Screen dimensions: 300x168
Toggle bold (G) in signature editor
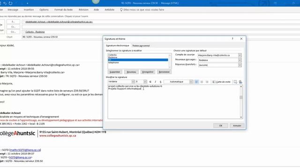(x=150, y=82)
